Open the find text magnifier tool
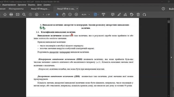 [24, 15]
